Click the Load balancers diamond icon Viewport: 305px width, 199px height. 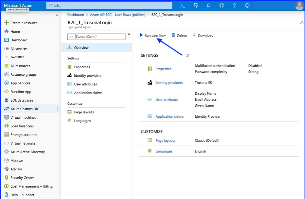coord(6,126)
